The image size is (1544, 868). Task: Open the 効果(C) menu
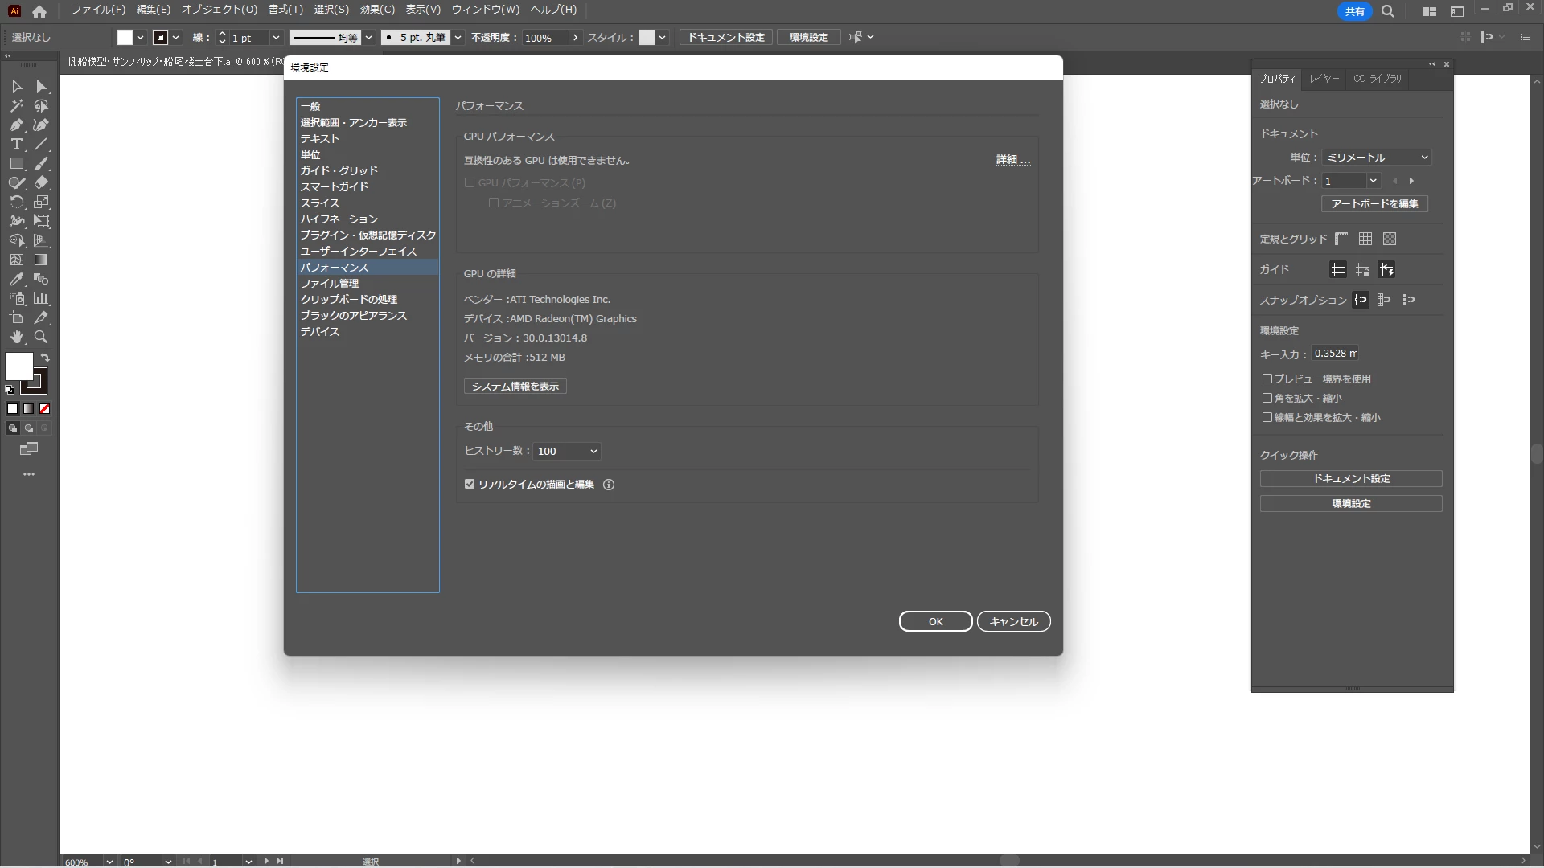[x=376, y=10]
